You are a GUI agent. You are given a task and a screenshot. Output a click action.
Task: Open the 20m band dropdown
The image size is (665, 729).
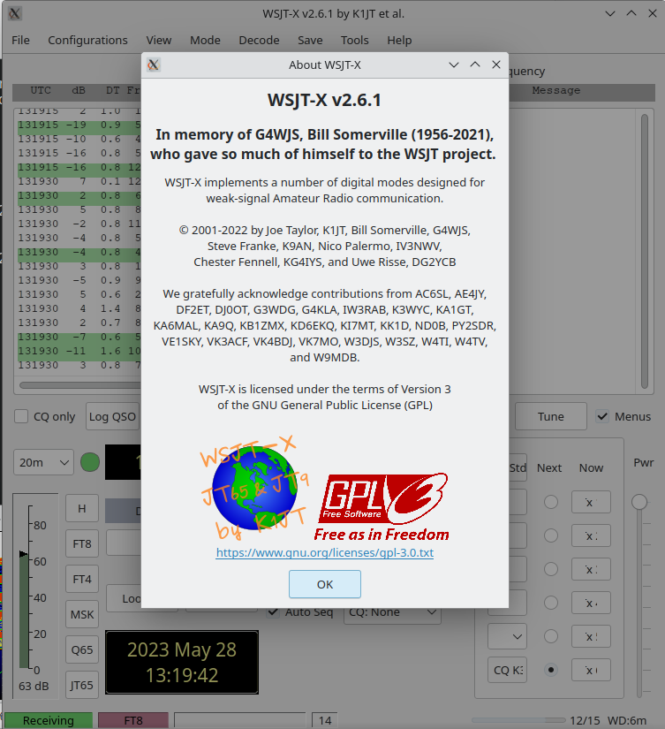[43, 462]
